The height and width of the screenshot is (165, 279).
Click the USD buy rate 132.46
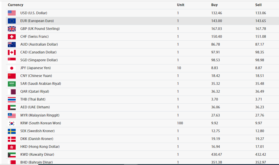click(x=217, y=13)
